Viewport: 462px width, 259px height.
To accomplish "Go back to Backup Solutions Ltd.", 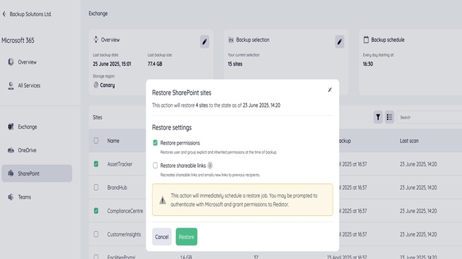I will tap(27, 14).
